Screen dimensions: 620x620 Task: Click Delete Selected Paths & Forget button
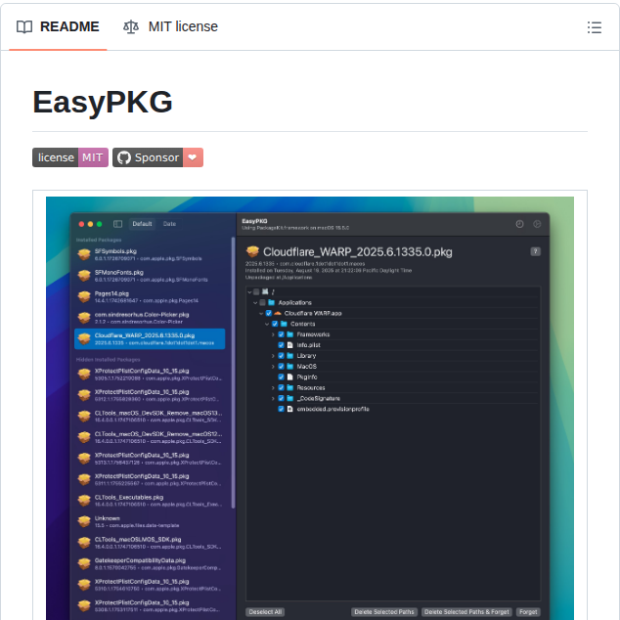466,612
